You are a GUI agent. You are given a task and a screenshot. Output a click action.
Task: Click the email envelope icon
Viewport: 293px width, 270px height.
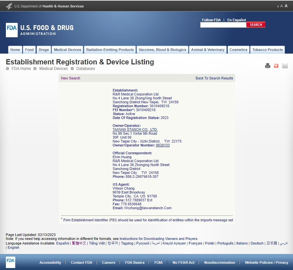tap(285, 66)
